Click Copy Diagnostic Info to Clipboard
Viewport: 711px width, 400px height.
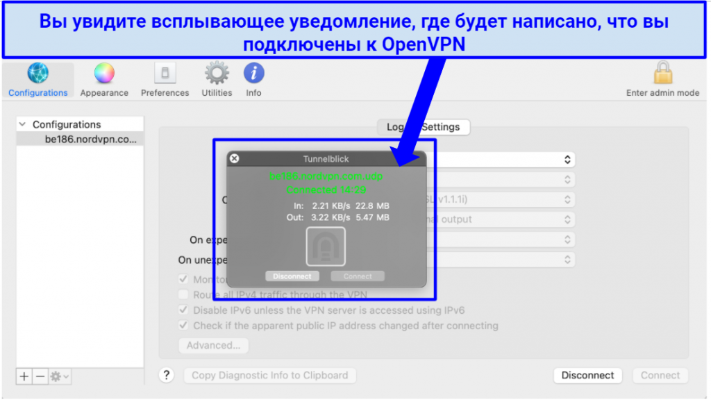pyautogui.click(x=270, y=376)
